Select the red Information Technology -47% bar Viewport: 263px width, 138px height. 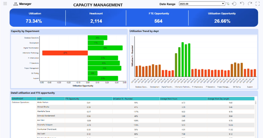point(65,53)
